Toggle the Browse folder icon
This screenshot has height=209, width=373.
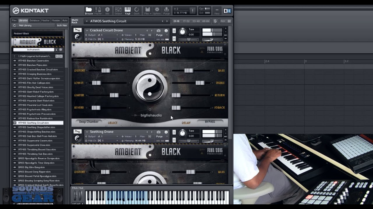pyautogui.click(x=89, y=11)
